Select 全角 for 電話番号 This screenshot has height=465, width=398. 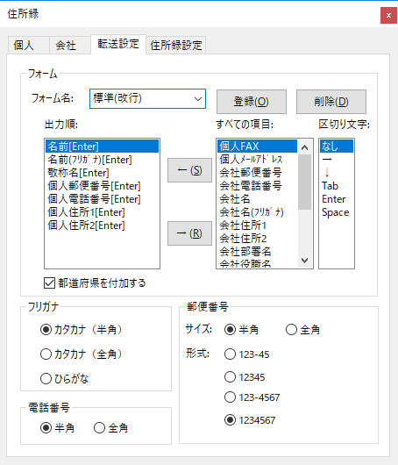tap(99, 428)
